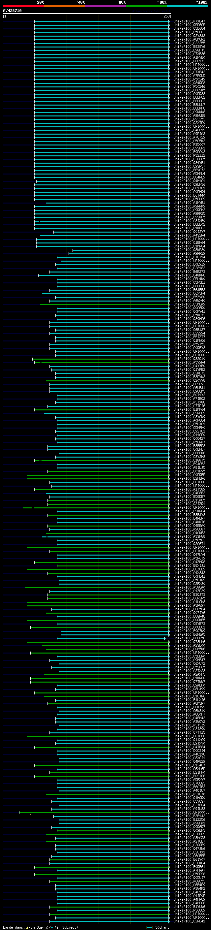211x930 pixels.
Task: Click the query name AV428710
Action: point(12,11)
